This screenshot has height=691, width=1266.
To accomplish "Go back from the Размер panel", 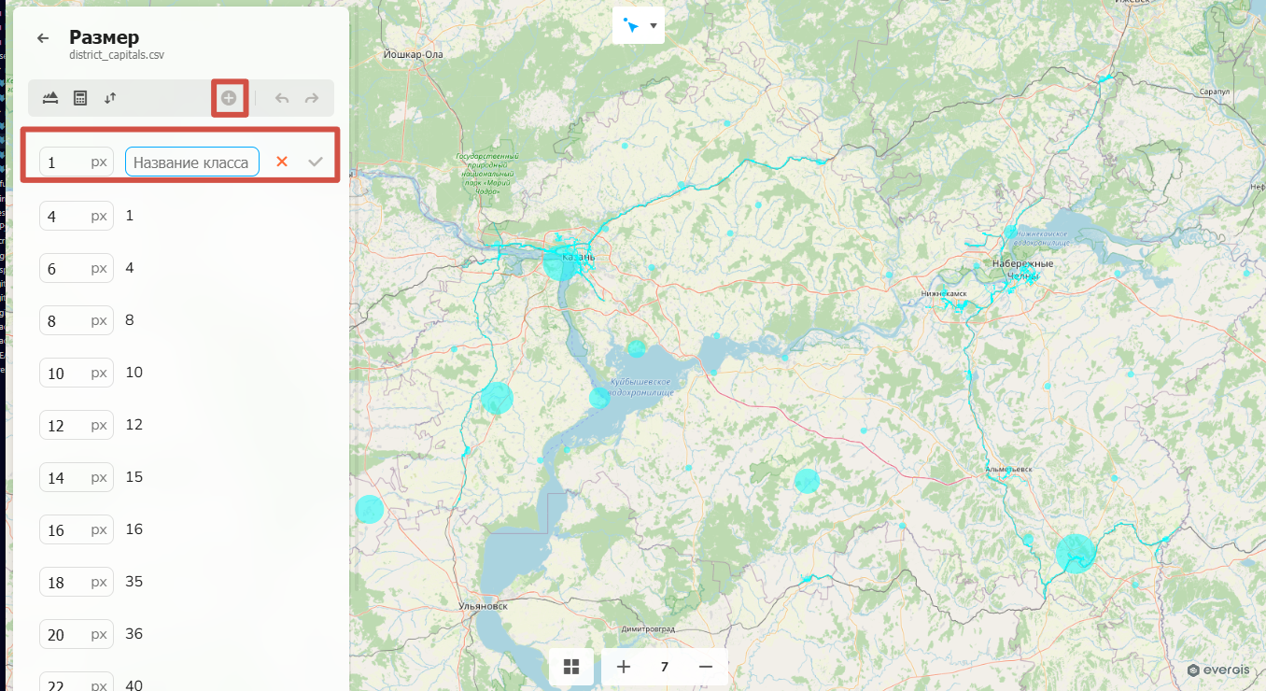I will (42, 38).
